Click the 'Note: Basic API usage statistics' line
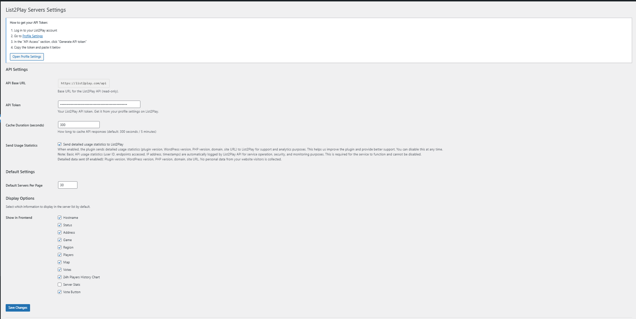 coord(239,154)
